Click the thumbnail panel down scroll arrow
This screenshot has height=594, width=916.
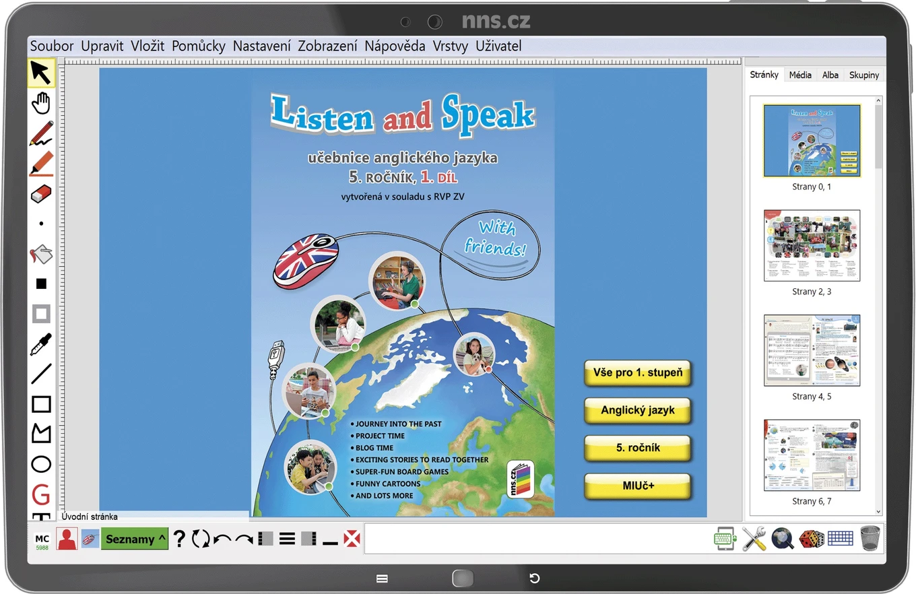pyautogui.click(x=878, y=512)
